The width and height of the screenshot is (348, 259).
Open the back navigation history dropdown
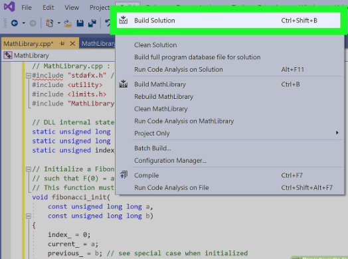click(x=23, y=23)
